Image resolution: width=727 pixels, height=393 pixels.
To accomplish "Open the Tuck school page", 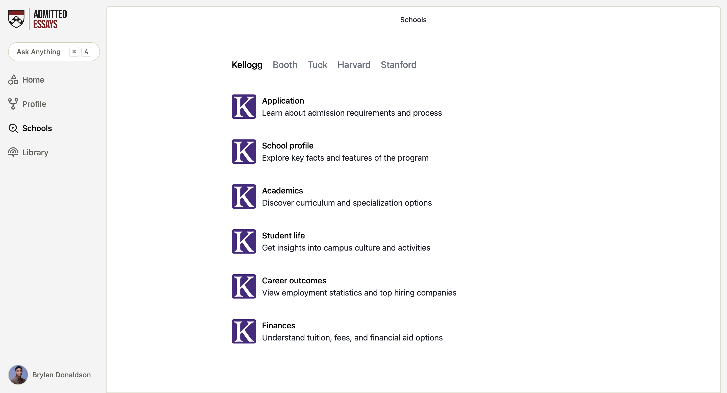I will click(317, 64).
